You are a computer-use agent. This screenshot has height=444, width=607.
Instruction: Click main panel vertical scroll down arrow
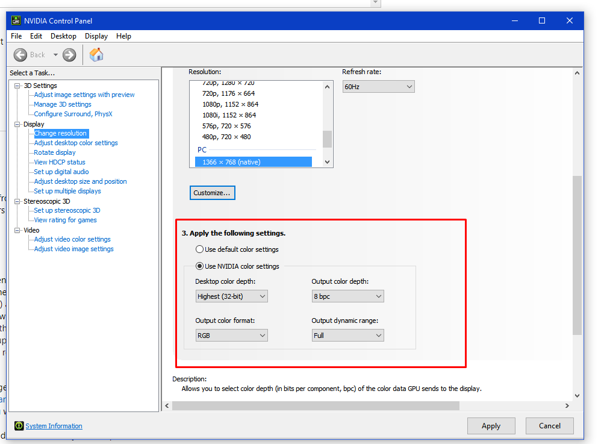pyautogui.click(x=577, y=396)
